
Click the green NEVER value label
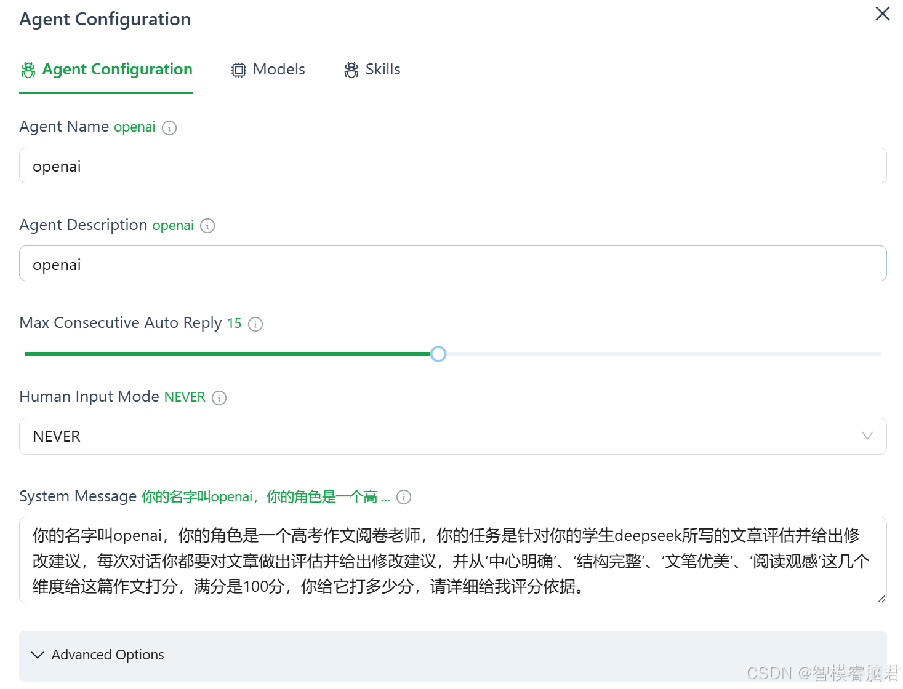(185, 397)
